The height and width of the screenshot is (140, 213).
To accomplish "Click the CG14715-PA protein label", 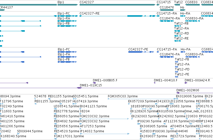I will point(167,49).
